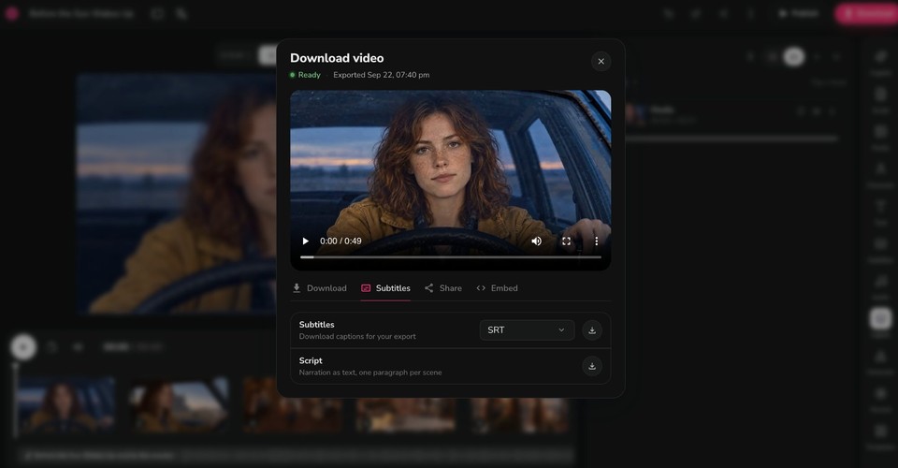Enter fullscreen in video preview
This screenshot has width=898, height=468.
pos(567,241)
